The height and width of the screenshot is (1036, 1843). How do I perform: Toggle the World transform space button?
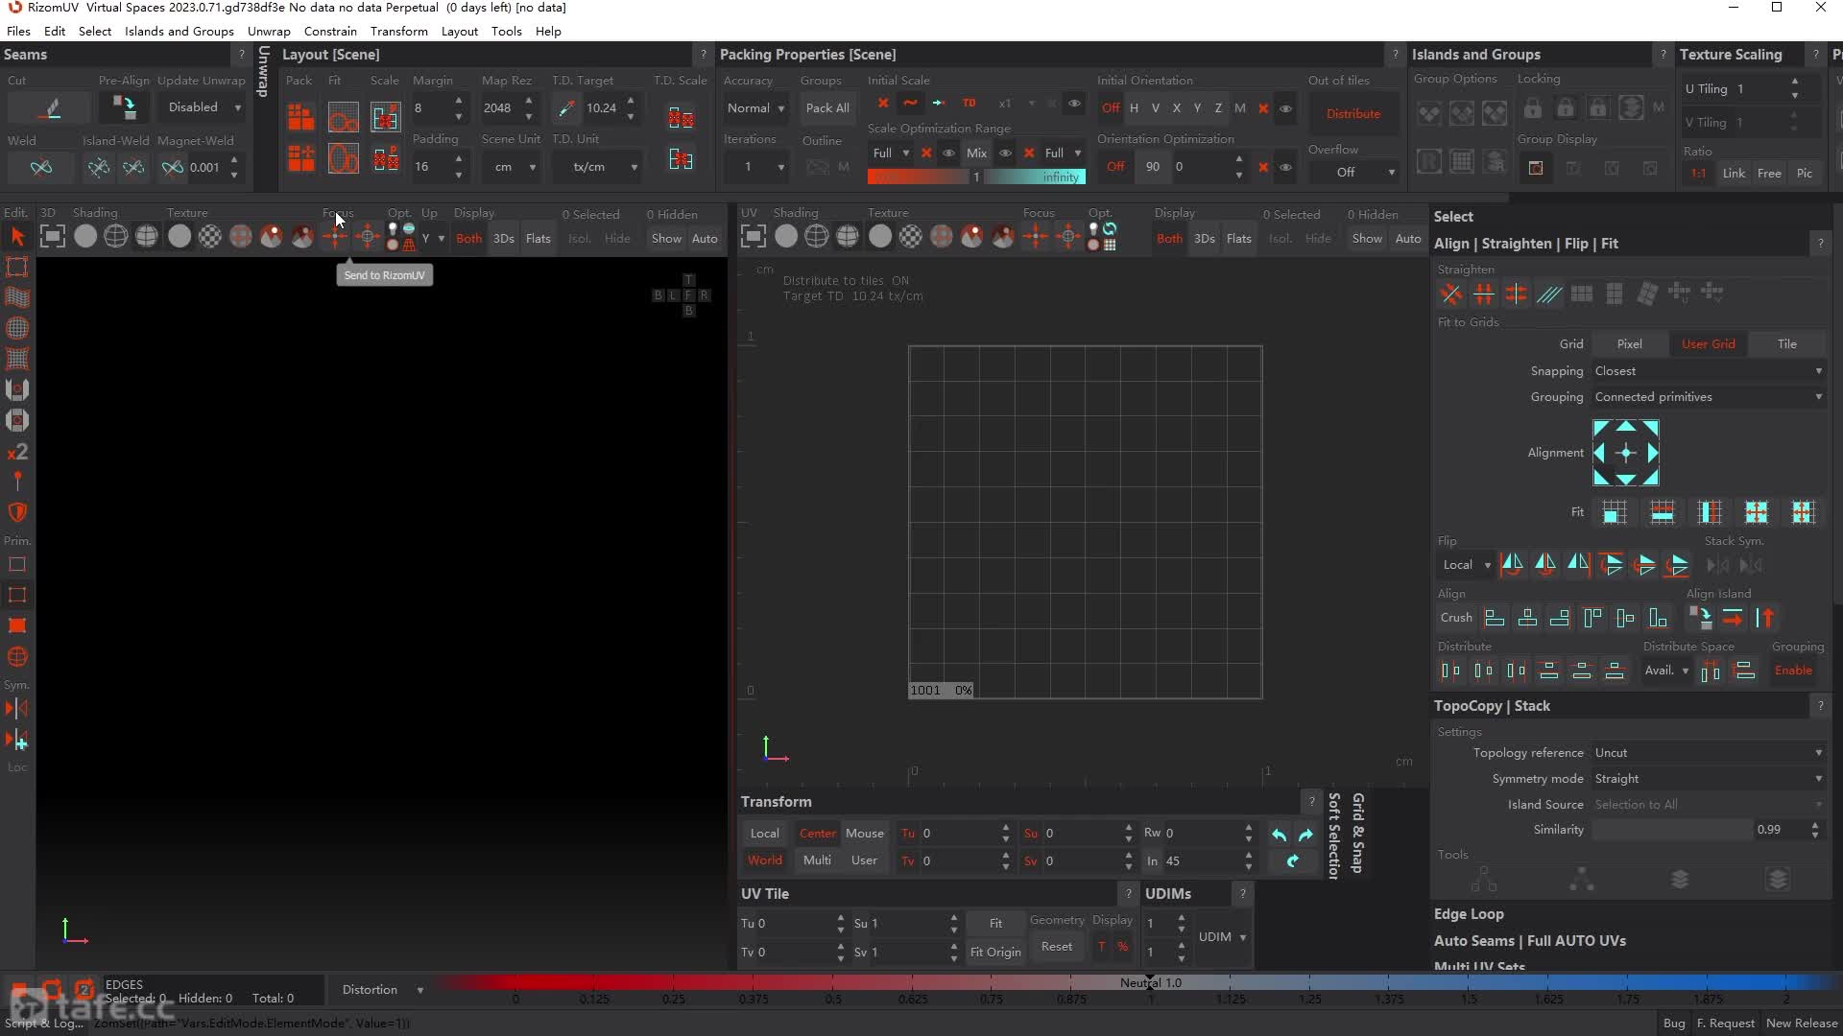tap(765, 860)
